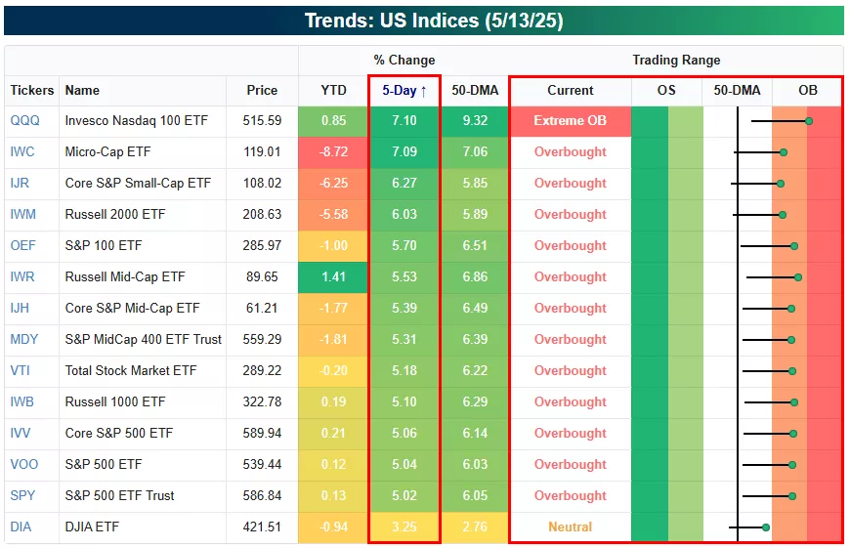Click the OB trading range header
This screenshot has width=850, height=548.
coord(807,90)
